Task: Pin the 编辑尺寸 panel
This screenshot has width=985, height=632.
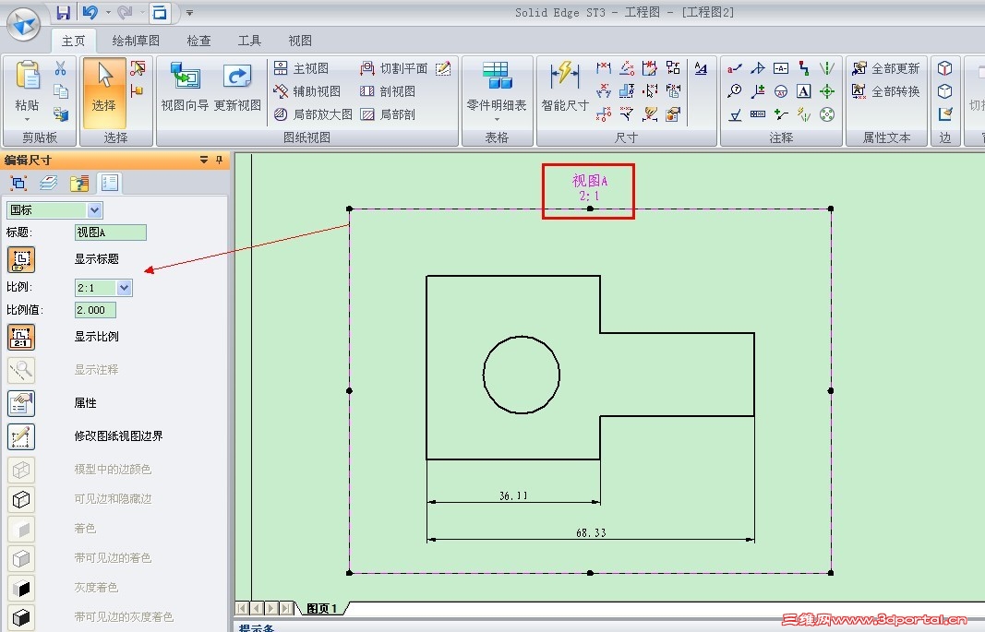Action: [219, 160]
